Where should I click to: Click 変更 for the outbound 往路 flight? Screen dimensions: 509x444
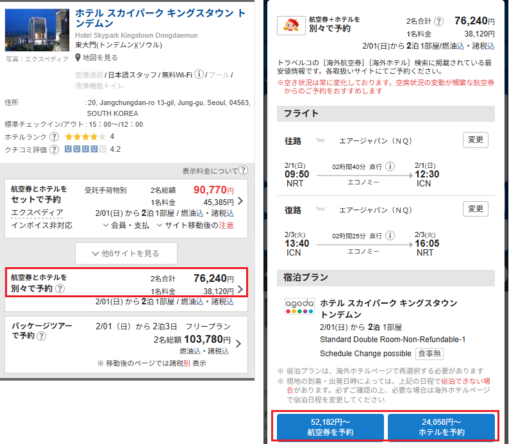tap(475, 140)
